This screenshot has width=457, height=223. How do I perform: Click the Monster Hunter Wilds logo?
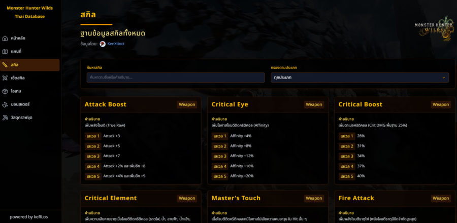434,28
